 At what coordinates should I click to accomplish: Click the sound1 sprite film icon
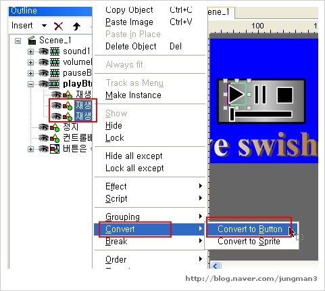[x=55, y=51]
